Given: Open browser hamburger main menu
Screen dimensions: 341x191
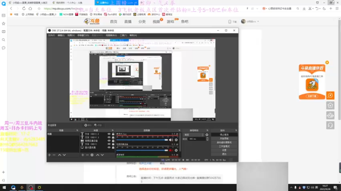Looking at the screenshot, I should [337, 8].
